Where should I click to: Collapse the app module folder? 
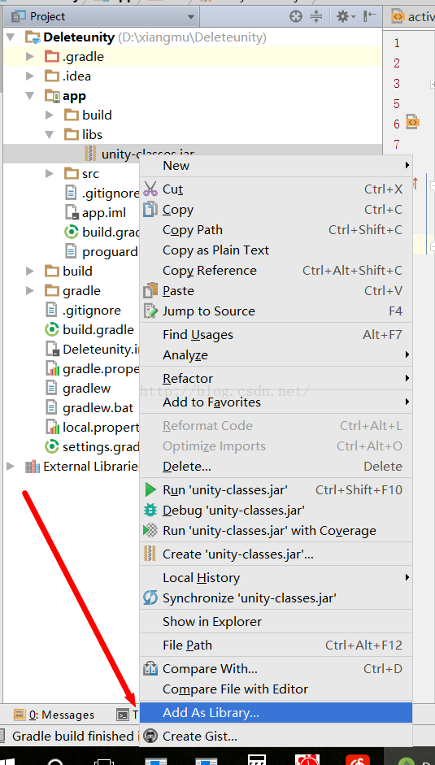click(x=30, y=96)
